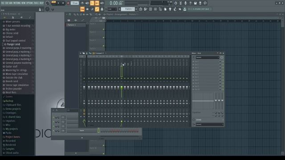
Task: Click the transport stop button
Action: [63, 3]
